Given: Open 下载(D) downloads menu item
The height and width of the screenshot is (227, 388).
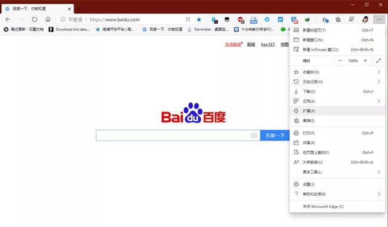Looking at the screenshot, I should pos(337,91).
